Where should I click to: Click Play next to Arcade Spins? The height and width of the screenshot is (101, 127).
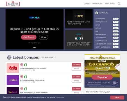115,19
